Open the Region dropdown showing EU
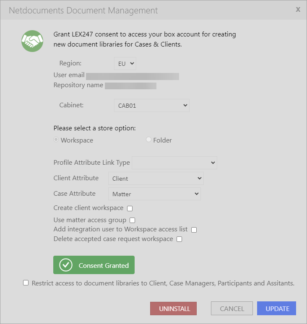This screenshot has height=324, width=307. click(125, 63)
